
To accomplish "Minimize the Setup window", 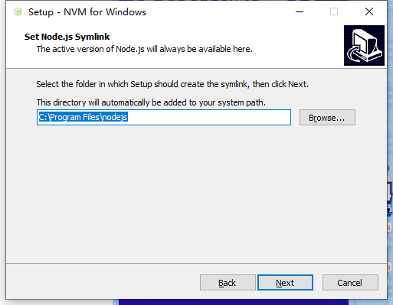I will tap(300, 11).
